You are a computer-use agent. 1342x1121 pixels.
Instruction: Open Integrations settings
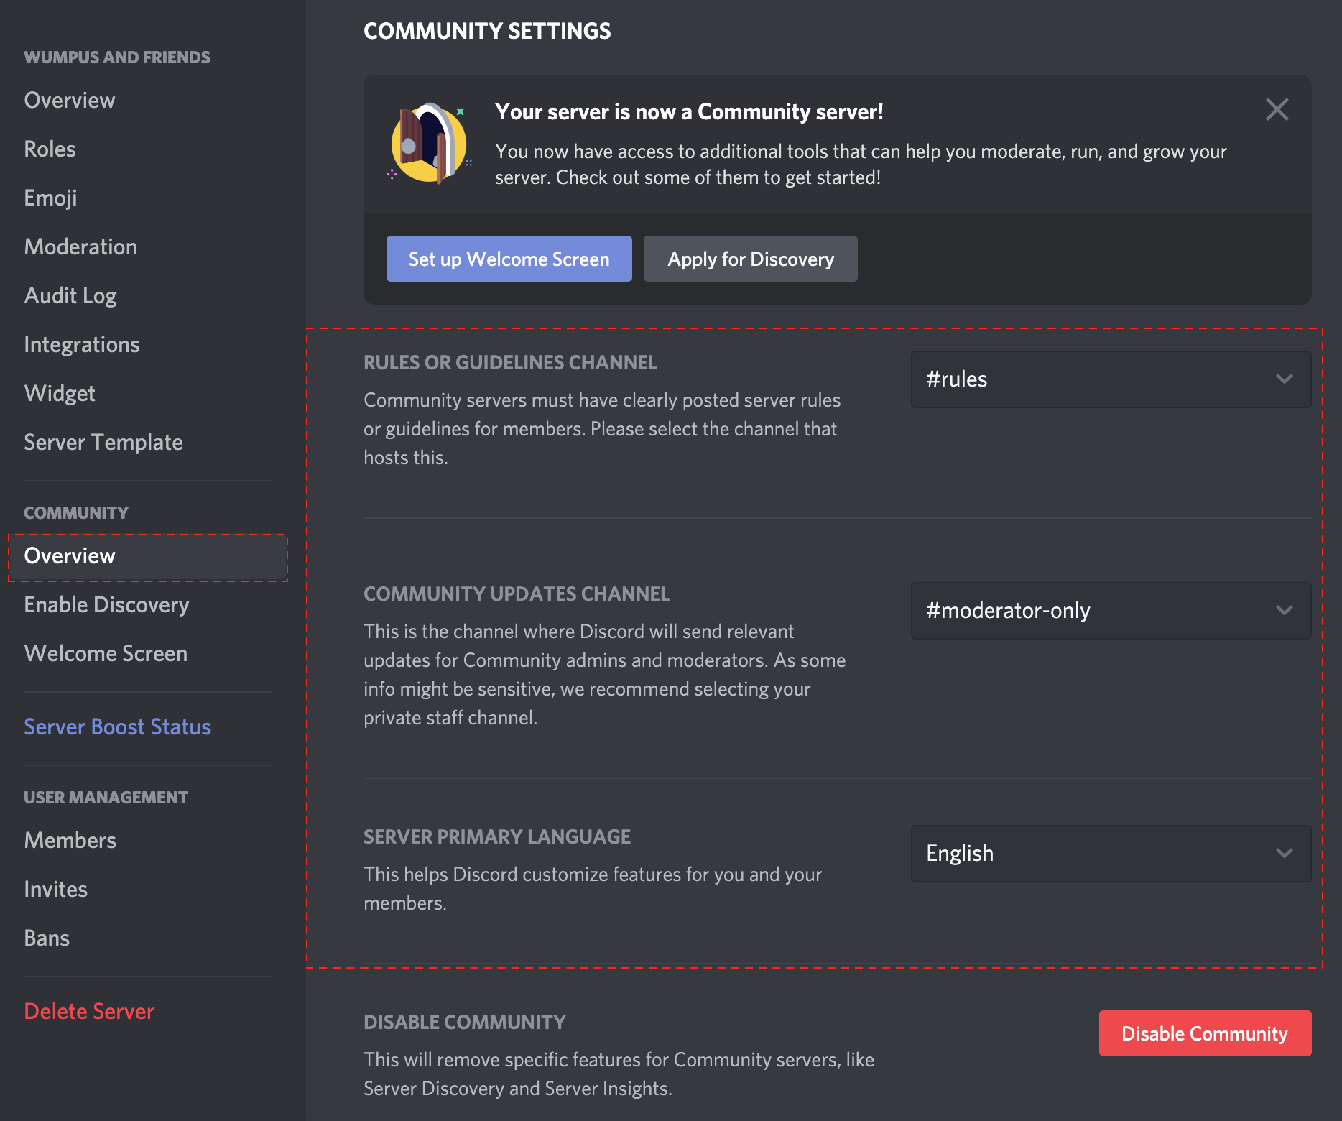coord(82,344)
